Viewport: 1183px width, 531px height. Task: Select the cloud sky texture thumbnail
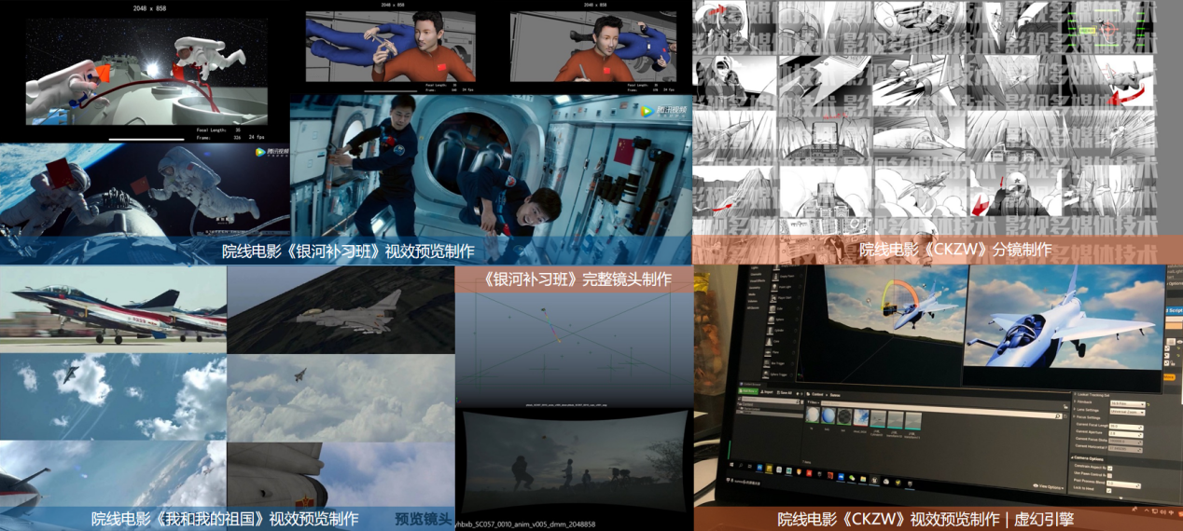click(861, 417)
